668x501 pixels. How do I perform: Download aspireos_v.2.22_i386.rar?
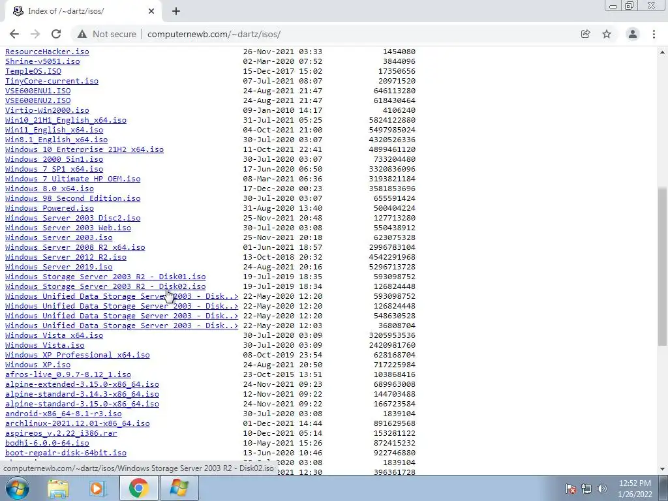click(61, 434)
